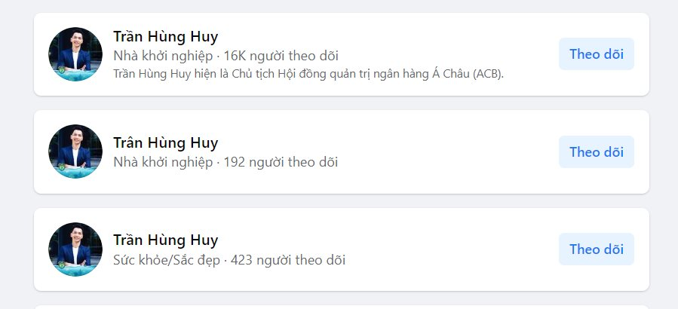
Task: Open the Trần Hùng Huy name link with ACB description
Action: 166,37
